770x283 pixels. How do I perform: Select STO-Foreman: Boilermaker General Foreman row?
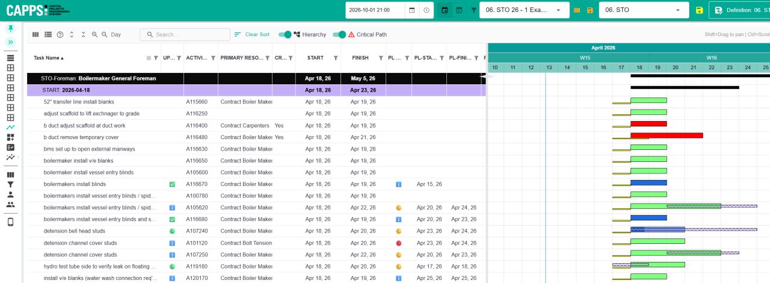(x=256, y=78)
